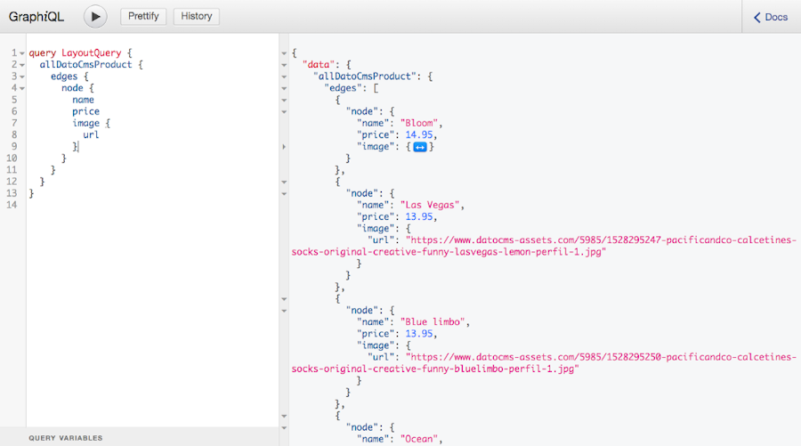Expand the collapsed Bloom image marker
This screenshot has width=801, height=446.
tap(421, 147)
